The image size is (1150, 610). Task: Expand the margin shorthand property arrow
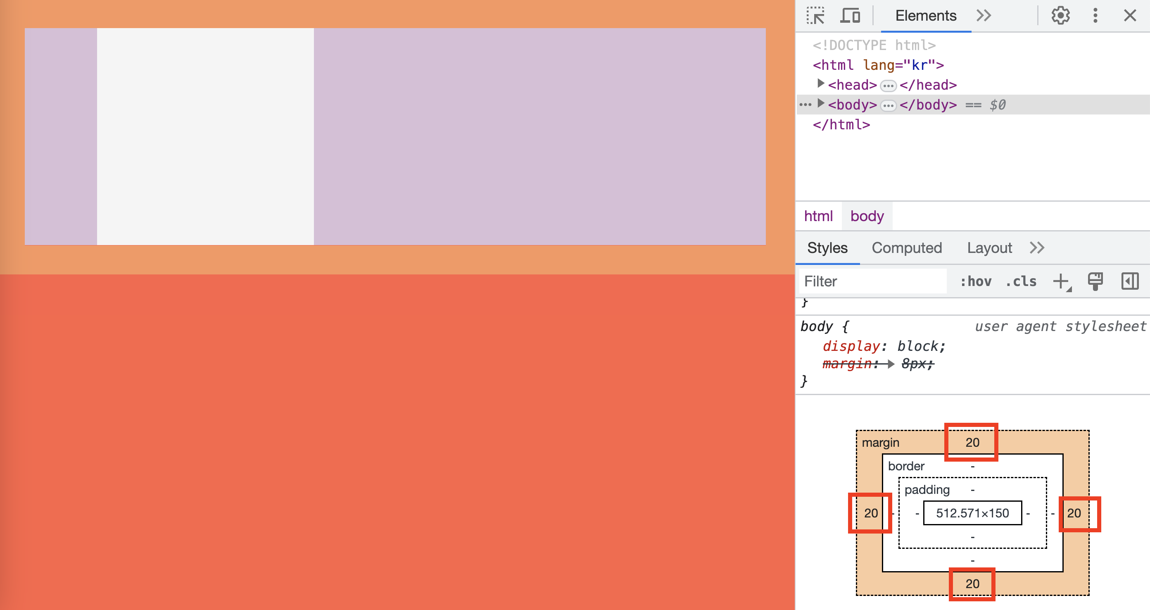point(891,364)
